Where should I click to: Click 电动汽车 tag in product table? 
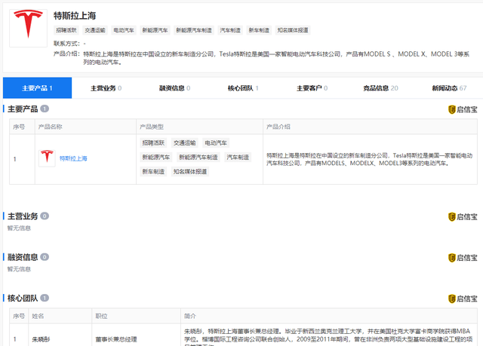(x=216, y=142)
